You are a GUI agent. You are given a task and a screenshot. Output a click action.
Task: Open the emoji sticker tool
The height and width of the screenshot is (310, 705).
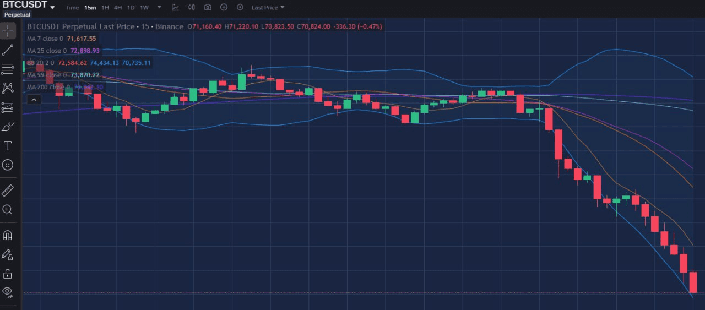point(8,165)
